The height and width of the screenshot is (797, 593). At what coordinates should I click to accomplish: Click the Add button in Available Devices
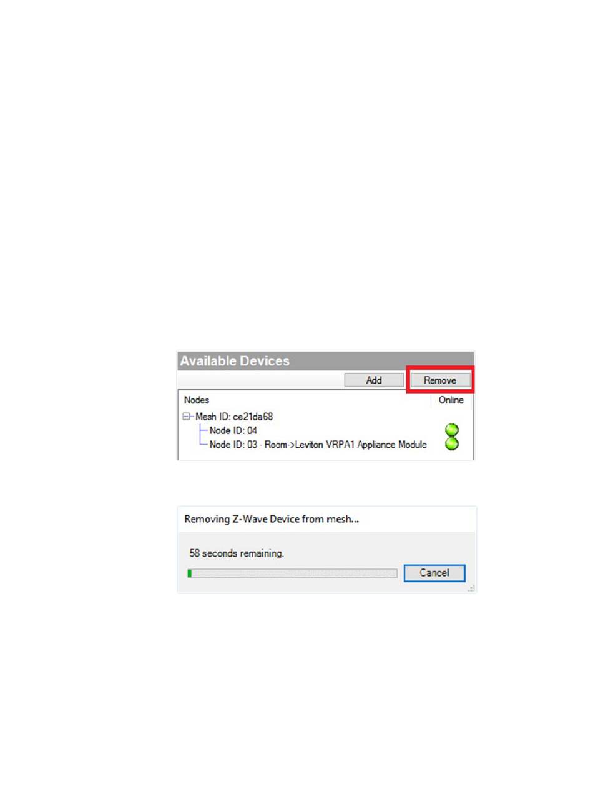pos(374,380)
